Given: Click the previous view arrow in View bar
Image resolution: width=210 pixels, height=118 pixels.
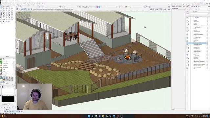Looking at the screenshot, I should (16, 7).
